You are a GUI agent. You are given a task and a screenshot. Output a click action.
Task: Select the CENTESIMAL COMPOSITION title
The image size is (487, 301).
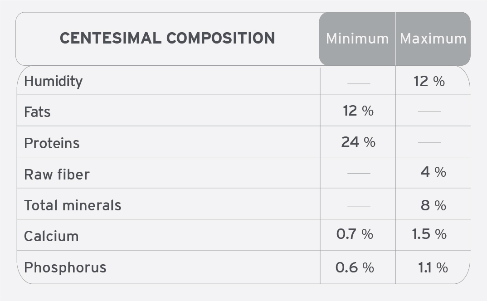pos(167,38)
